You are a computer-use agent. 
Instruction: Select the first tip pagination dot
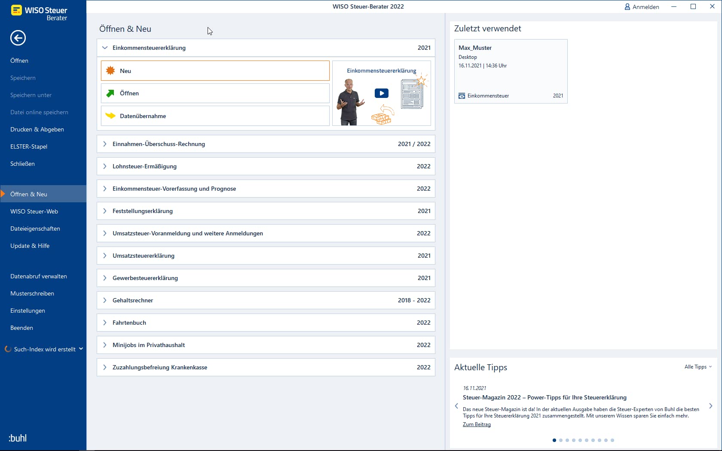pos(554,440)
